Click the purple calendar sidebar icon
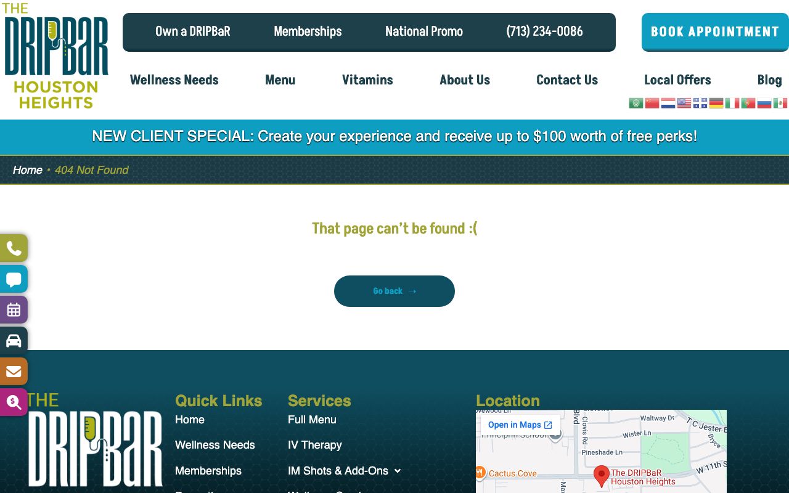The width and height of the screenshot is (789, 493). (14, 310)
